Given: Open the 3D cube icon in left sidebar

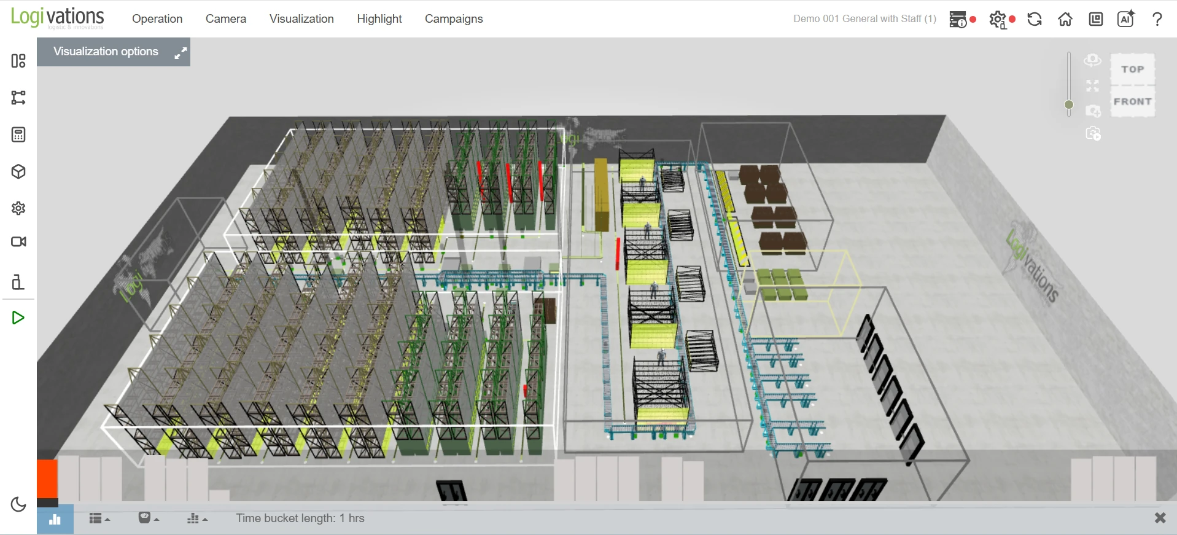Looking at the screenshot, I should click(x=18, y=171).
